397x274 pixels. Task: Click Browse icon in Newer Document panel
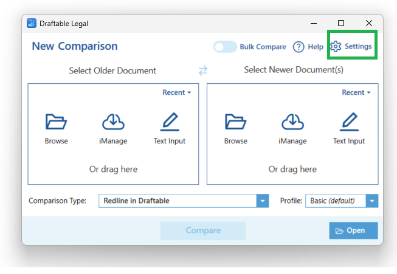tap(235, 122)
